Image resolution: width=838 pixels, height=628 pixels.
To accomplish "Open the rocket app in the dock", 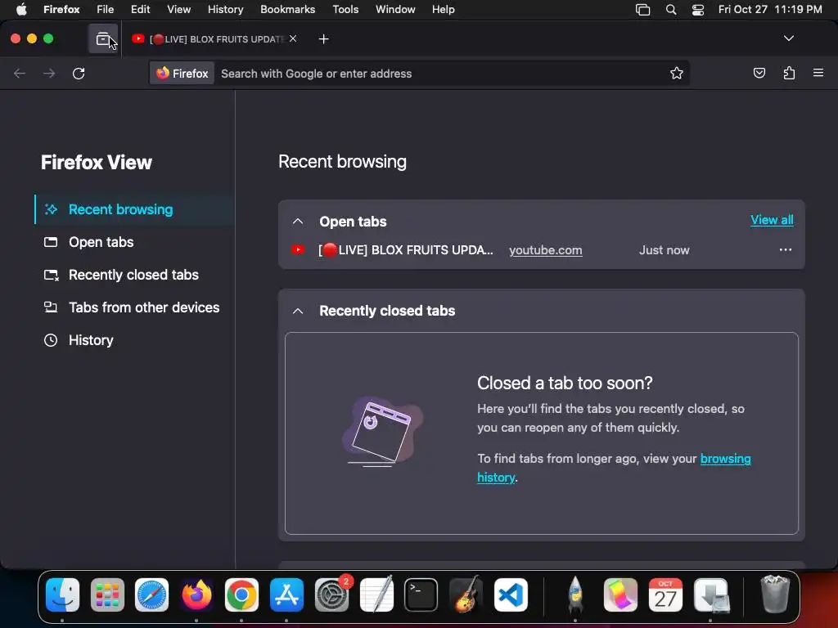I will 575,594.
